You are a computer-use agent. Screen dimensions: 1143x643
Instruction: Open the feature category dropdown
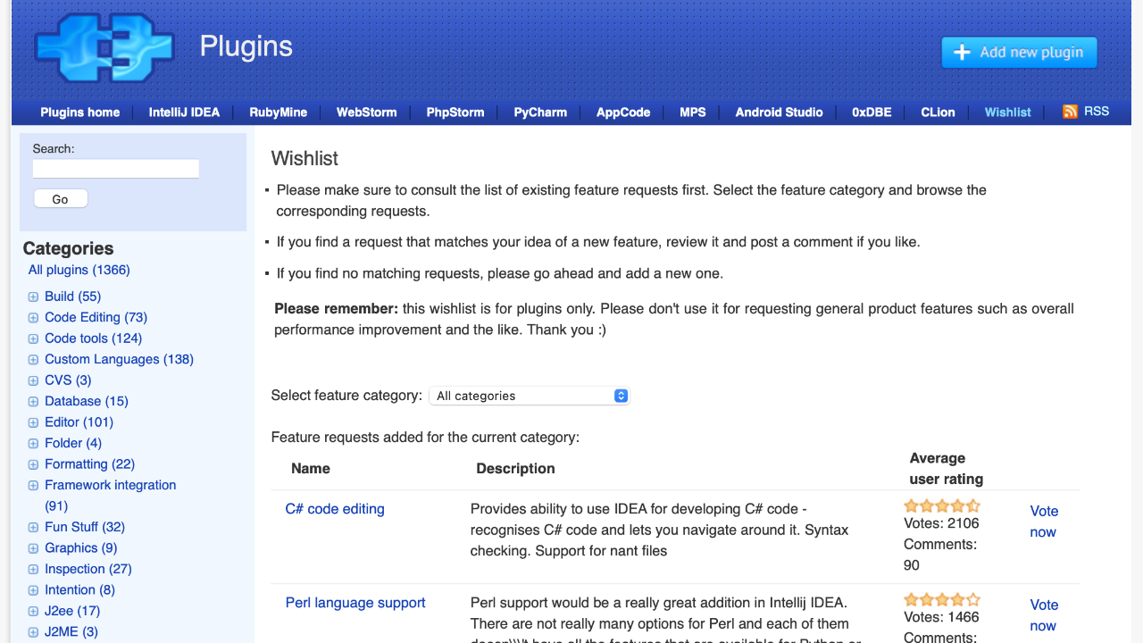pyautogui.click(x=530, y=396)
